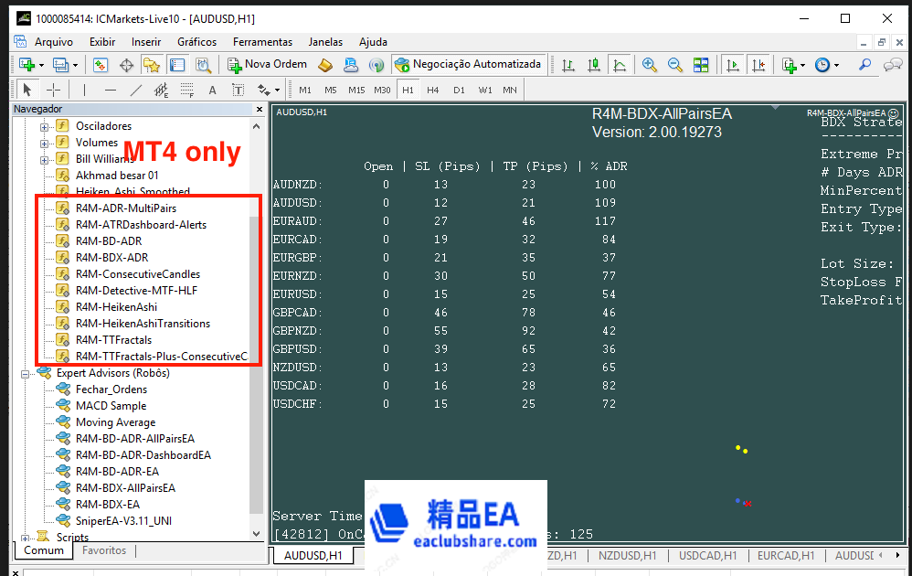This screenshot has height=576, width=912.
Task: Select the R4M-BDX-AllPairsEA expert advisor
Action: [x=125, y=487]
